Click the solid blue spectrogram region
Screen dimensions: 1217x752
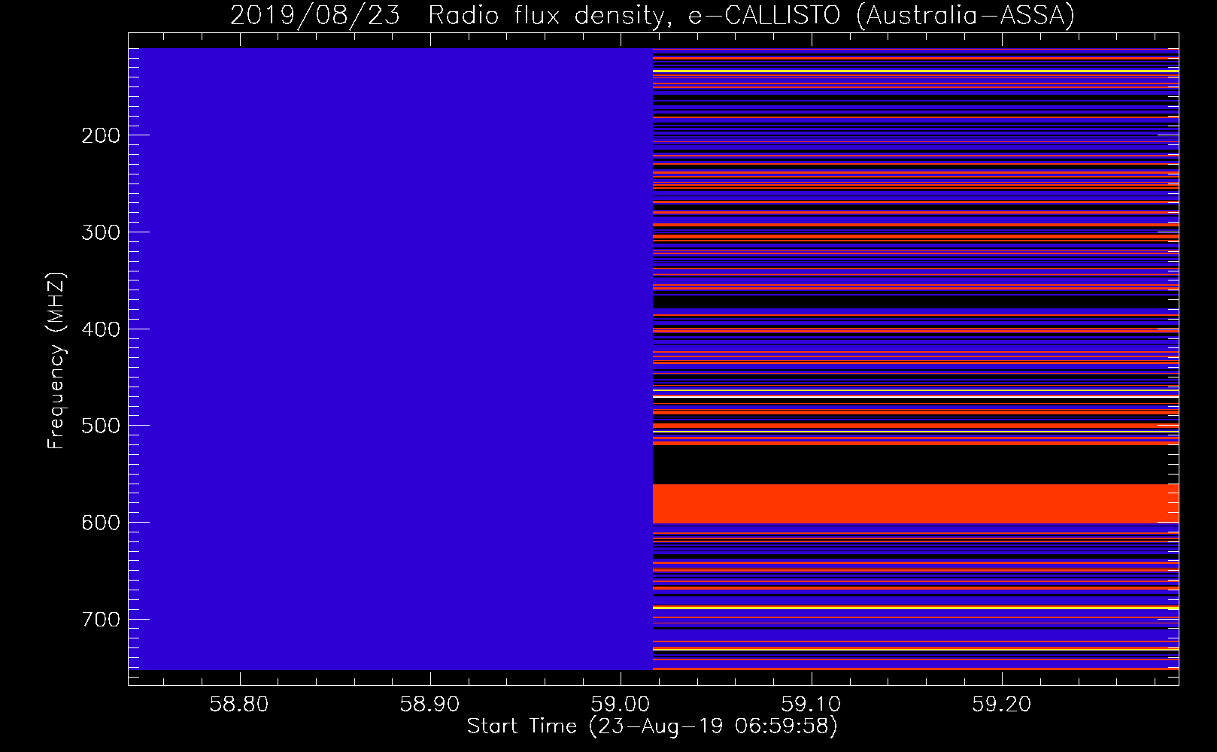pyautogui.click(x=390, y=359)
